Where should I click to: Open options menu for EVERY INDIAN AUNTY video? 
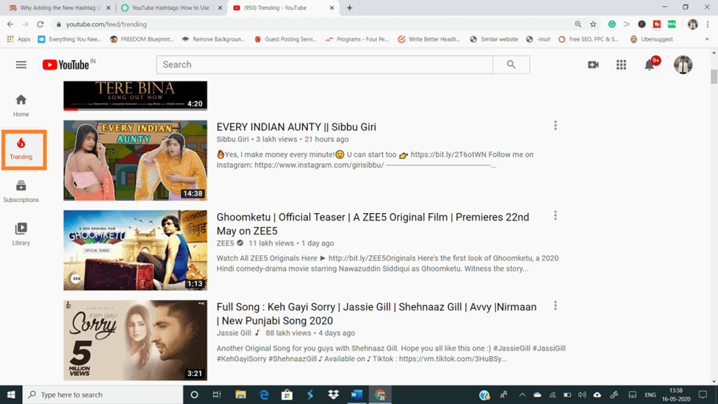(x=555, y=125)
